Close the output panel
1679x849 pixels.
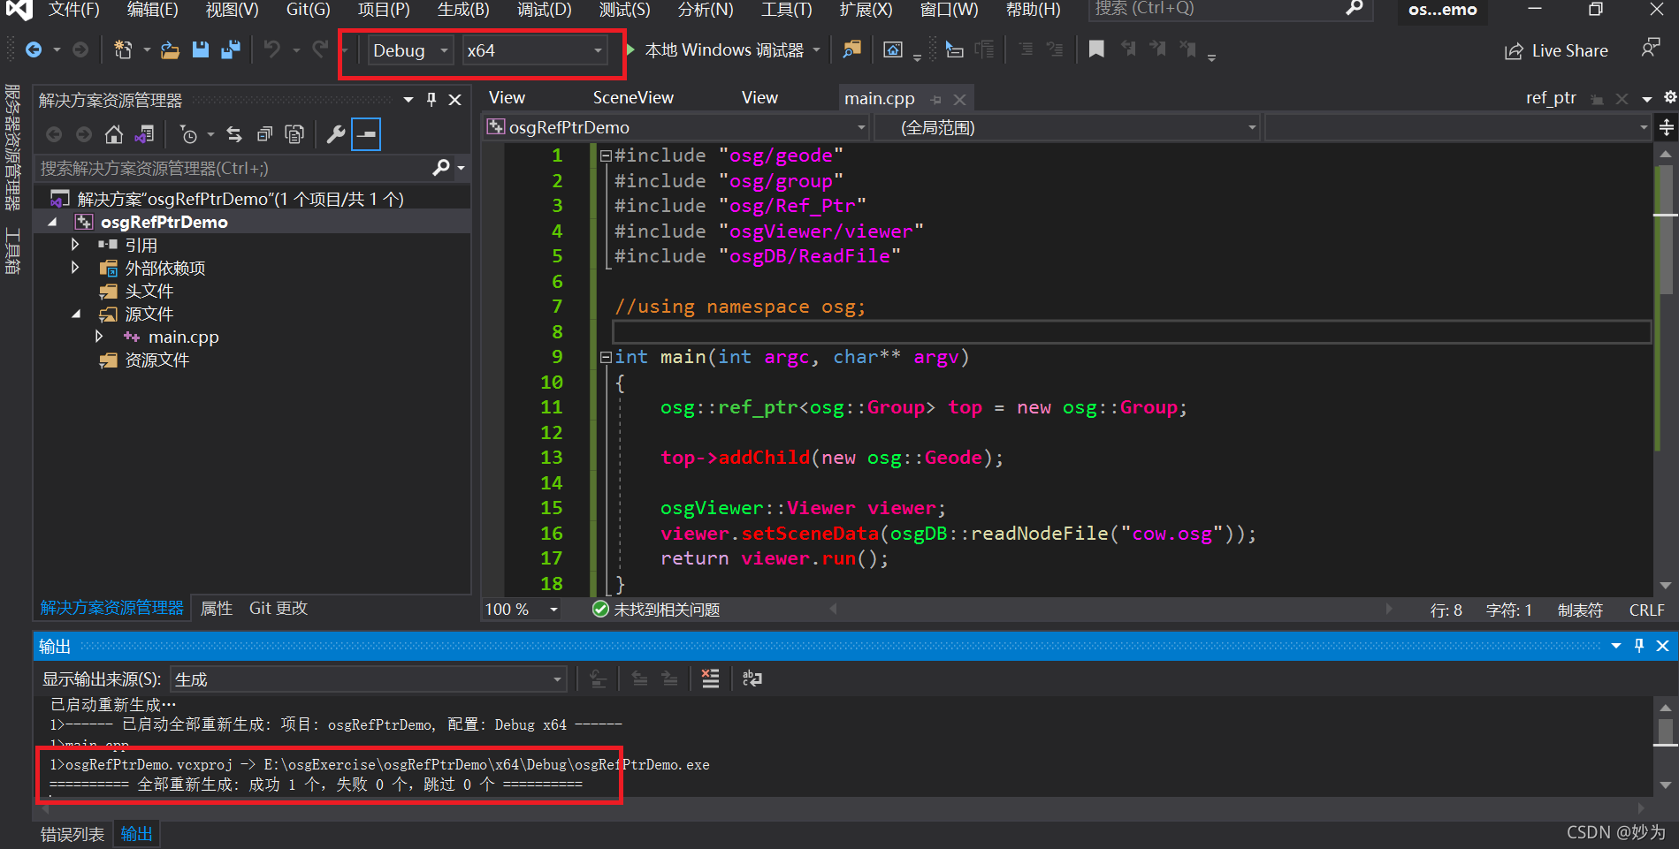[x=1662, y=646]
